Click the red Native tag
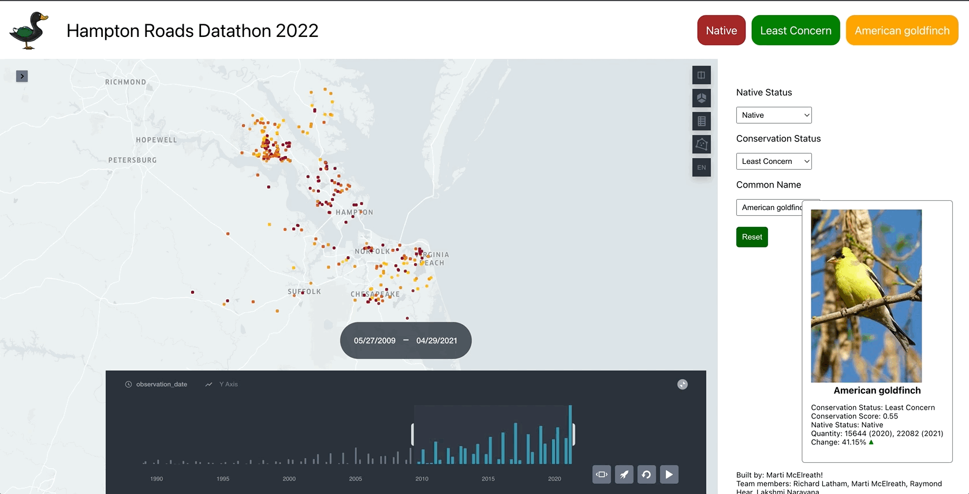This screenshot has height=494, width=969. click(x=721, y=31)
